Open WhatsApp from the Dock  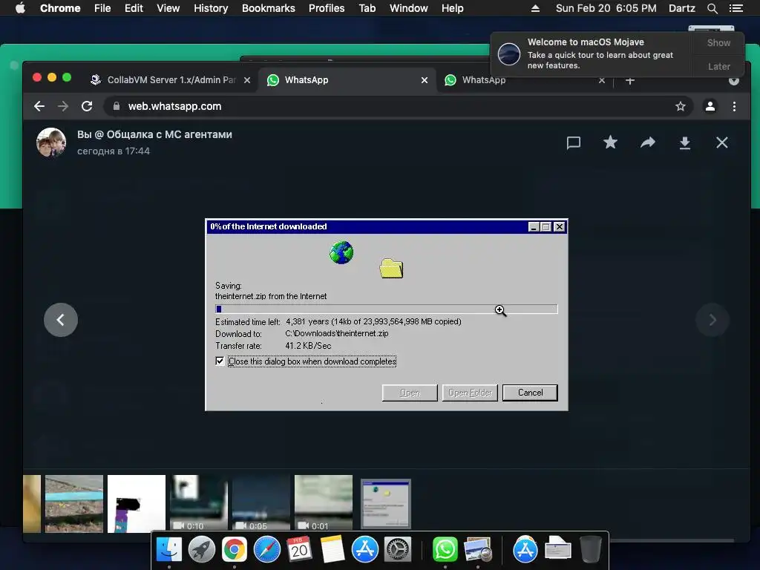(x=445, y=550)
